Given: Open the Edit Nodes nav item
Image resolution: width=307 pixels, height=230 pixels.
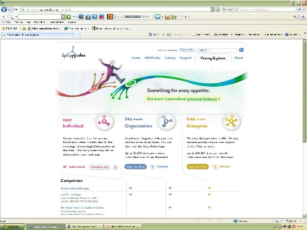Looking at the screenshot, I should [153, 58].
